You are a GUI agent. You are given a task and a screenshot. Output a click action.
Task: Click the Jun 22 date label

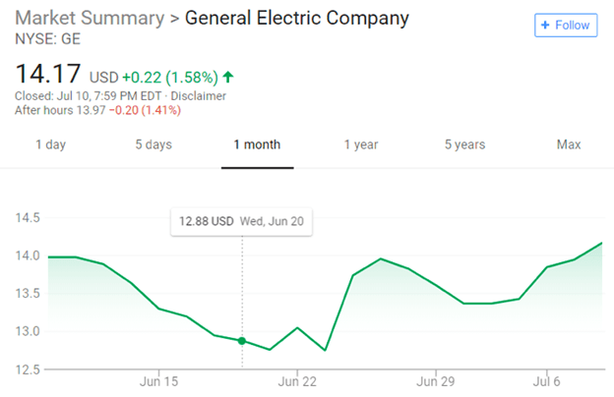[x=296, y=381]
